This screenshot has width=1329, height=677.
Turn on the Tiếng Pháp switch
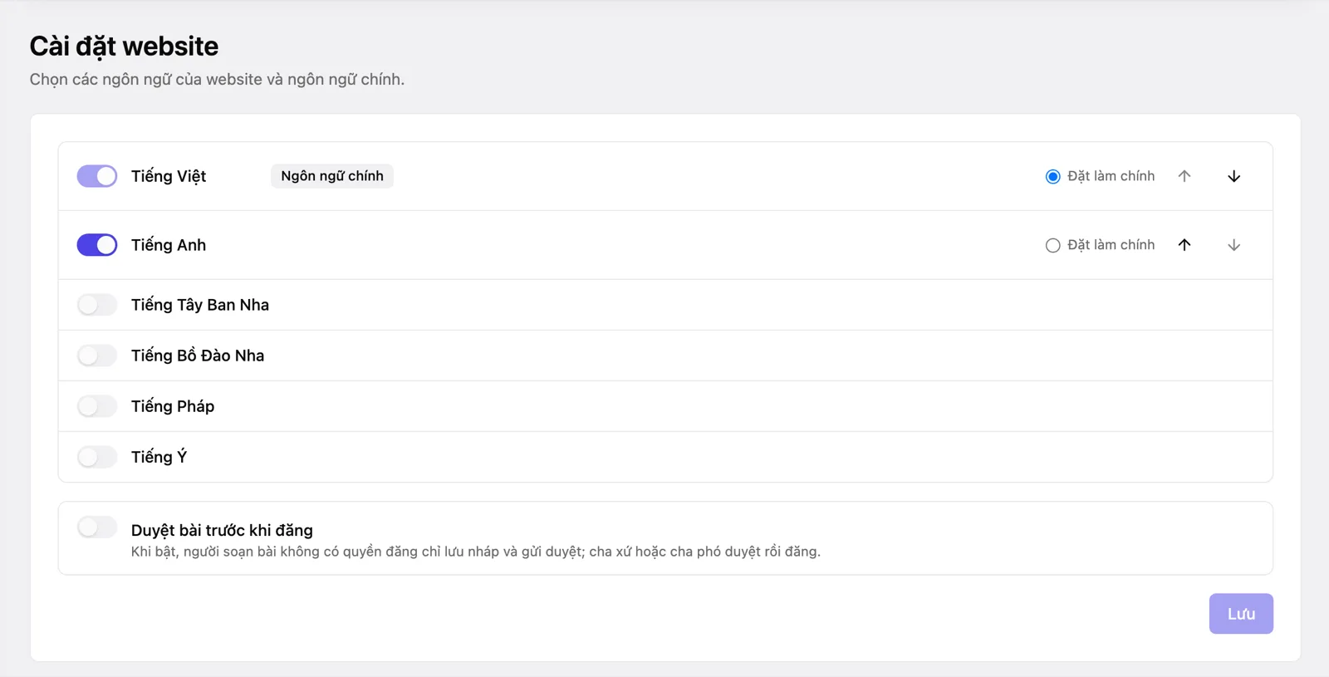pos(97,406)
